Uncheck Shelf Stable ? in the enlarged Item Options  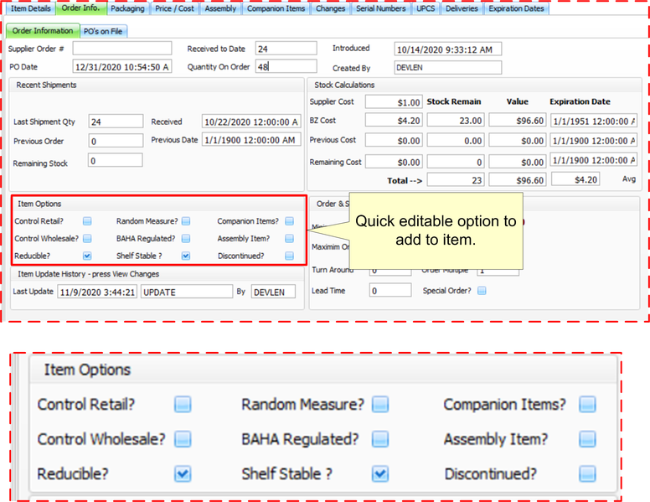380,474
